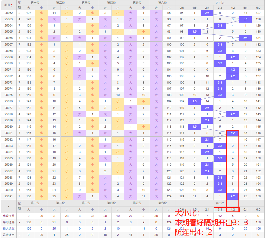Image resolution: width=265 pixels, height=238 pixels.
Task: Sort periods with the 期号 arrow icon
Action: 11,5
